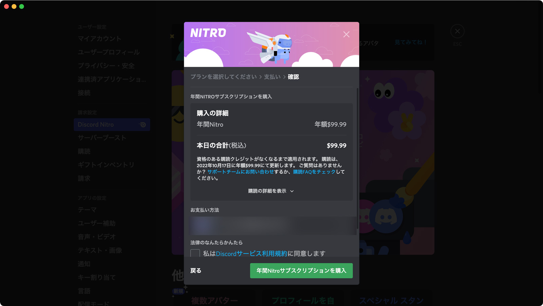Expand 購読の詳細を表示 details
The height and width of the screenshot is (306, 543).
click(271, 191)
